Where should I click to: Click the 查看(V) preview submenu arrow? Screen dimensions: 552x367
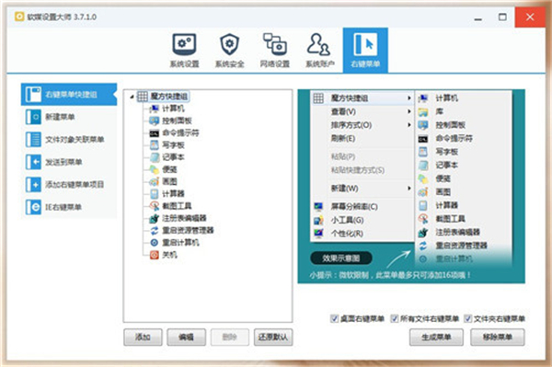[x=409, y=111]
